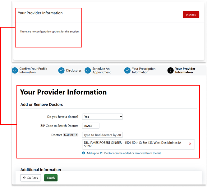The width and height of the screenshot is (207, 187).
Task: Click 'Doctors can be added or removed' hint
Action: [133, 153]
